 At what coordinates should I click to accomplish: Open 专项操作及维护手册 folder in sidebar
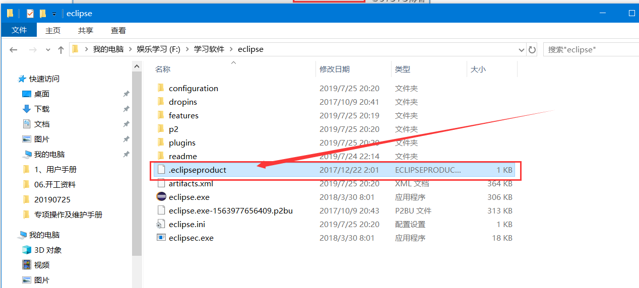(x=68, y=214)
